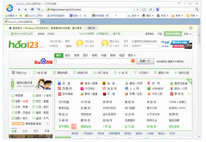Click 把hao123设为主页 set homepage button
This screenshot has width=206, height=142.
[22, 34]
